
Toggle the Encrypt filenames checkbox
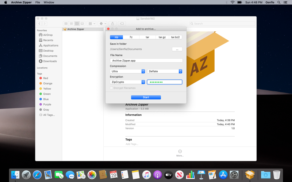click(x=111, y=88)
